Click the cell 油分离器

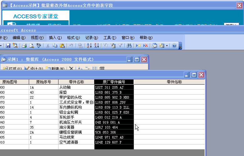[x=76, y=127]
